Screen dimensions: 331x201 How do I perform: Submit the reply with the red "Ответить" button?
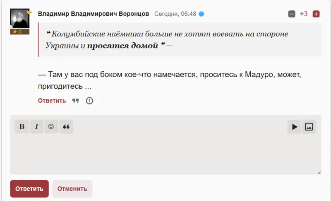click(x=29, y=189)
